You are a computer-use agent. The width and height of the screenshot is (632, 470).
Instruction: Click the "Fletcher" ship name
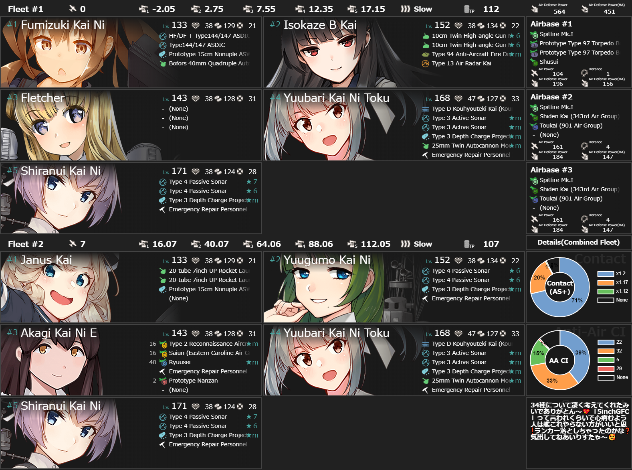click(x=42, y=98)
